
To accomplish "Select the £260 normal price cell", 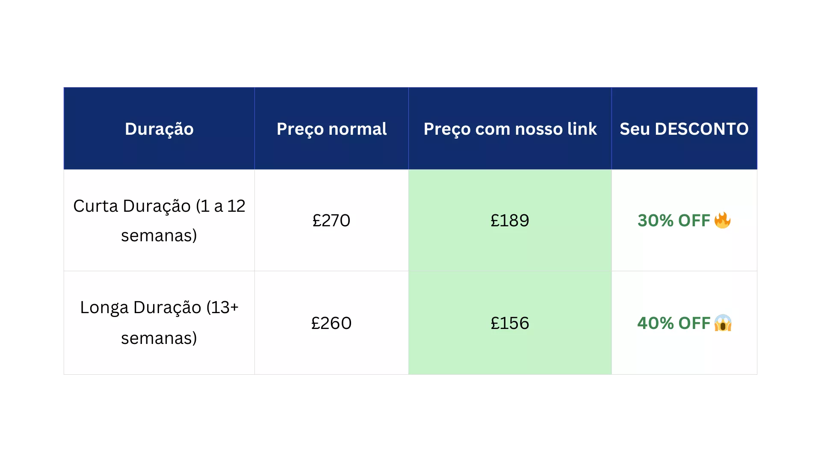I will coord(331,323).
